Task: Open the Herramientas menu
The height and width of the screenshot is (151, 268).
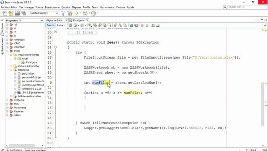Action: pos(107,8)
